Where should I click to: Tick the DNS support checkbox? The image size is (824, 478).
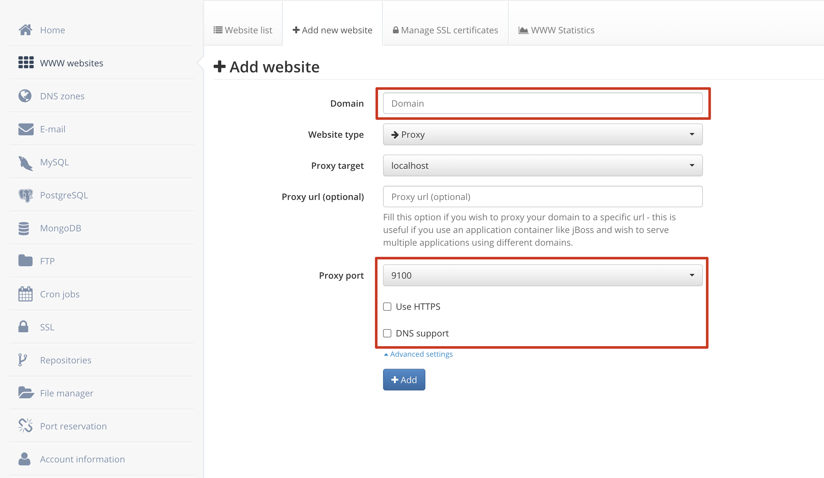tap(387, 333)
